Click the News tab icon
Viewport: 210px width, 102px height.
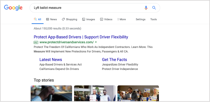click(x=47, y=19)
